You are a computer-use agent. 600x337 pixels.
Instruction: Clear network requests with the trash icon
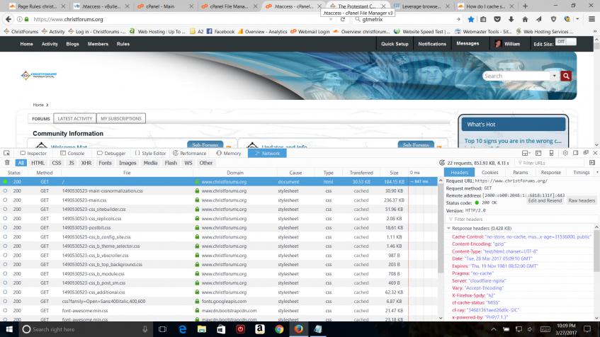7,163
